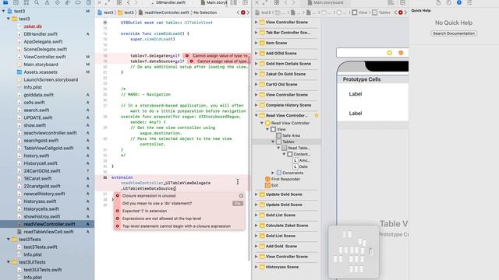Open Info.plist under test3 group
499x280 pixels.
click(x=33, y=87)
